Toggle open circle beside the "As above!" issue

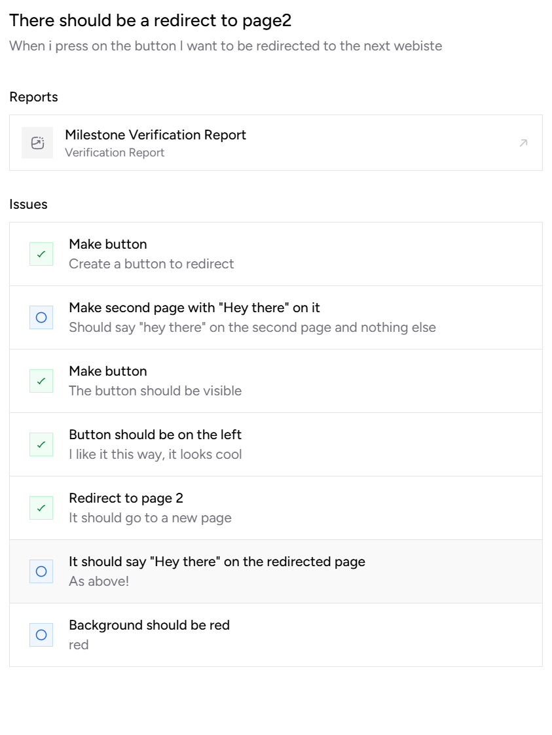coord(41,571)
